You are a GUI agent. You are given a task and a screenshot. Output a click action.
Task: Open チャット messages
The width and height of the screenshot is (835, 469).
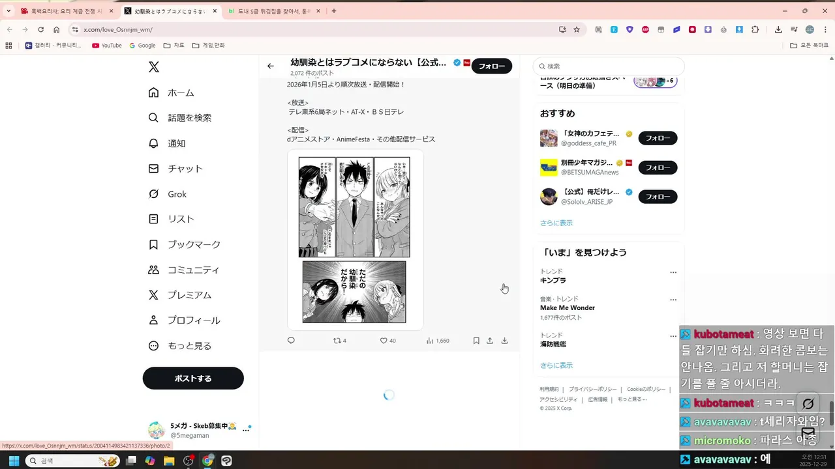click(x=177, y=169)
